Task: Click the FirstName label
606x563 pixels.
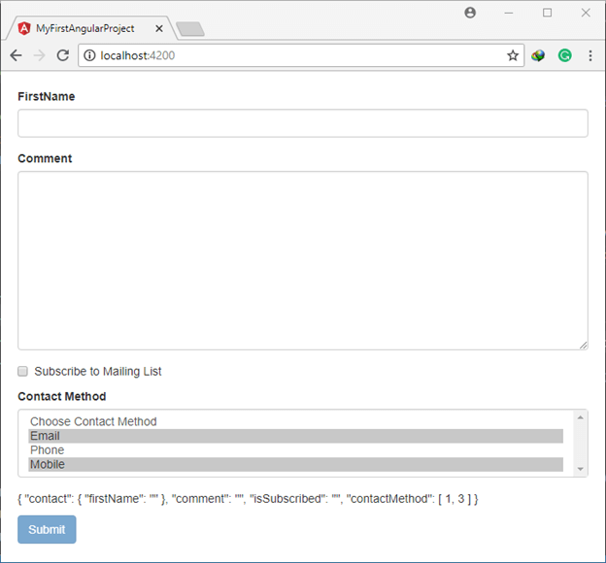Action: (47, 97)
